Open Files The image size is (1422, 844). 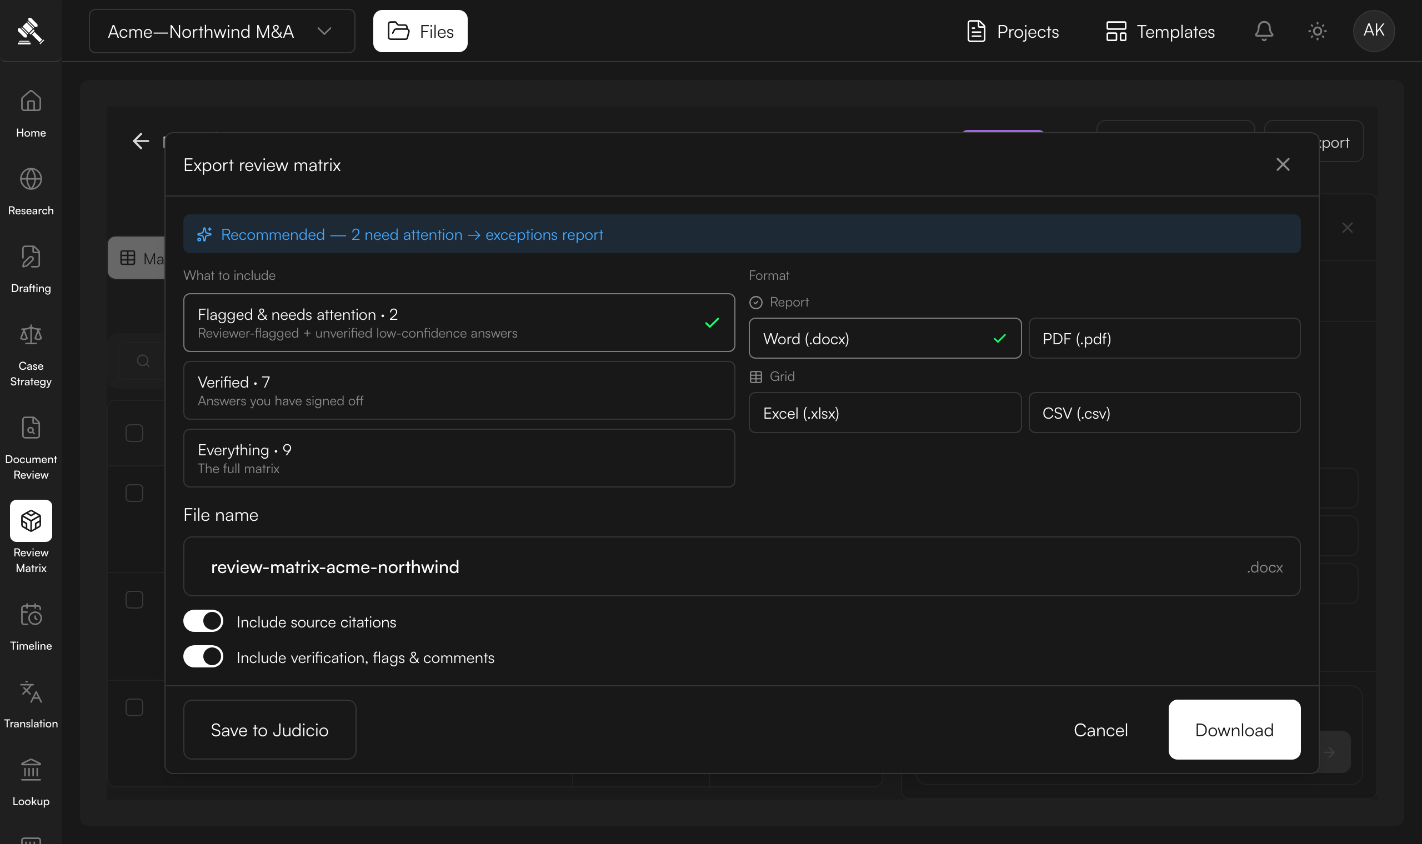420,31
